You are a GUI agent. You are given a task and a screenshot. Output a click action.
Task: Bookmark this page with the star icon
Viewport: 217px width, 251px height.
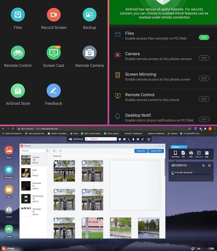coord(190,129)
